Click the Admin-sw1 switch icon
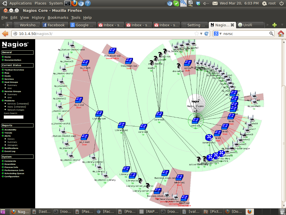286x215 pixels. [x=179, y=177]
